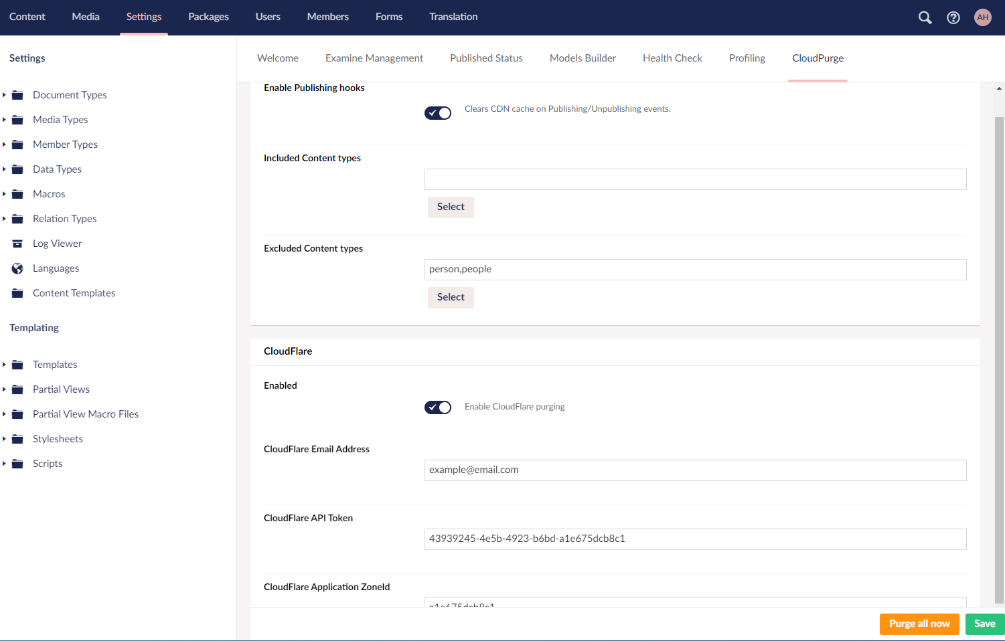Expand the Stylesheets tree arrow
1005x641 pixels.
click(4, 439)
